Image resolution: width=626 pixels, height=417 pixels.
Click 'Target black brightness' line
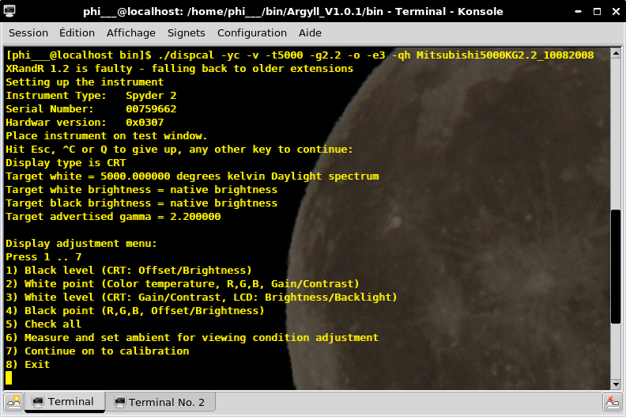point(141,203)
